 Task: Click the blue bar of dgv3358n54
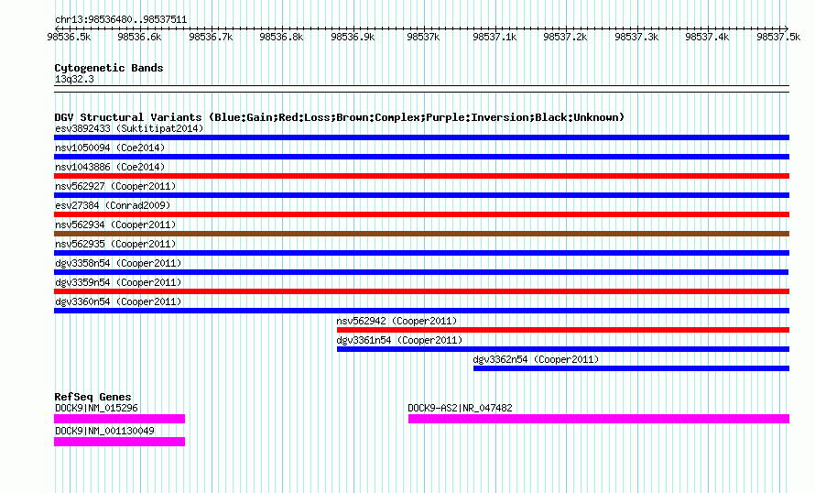(421, 272)
